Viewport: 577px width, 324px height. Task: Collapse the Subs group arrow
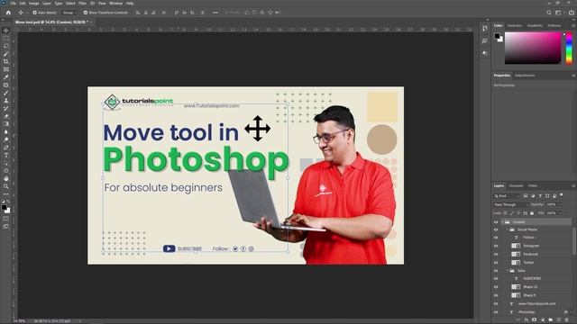(508, 271)
